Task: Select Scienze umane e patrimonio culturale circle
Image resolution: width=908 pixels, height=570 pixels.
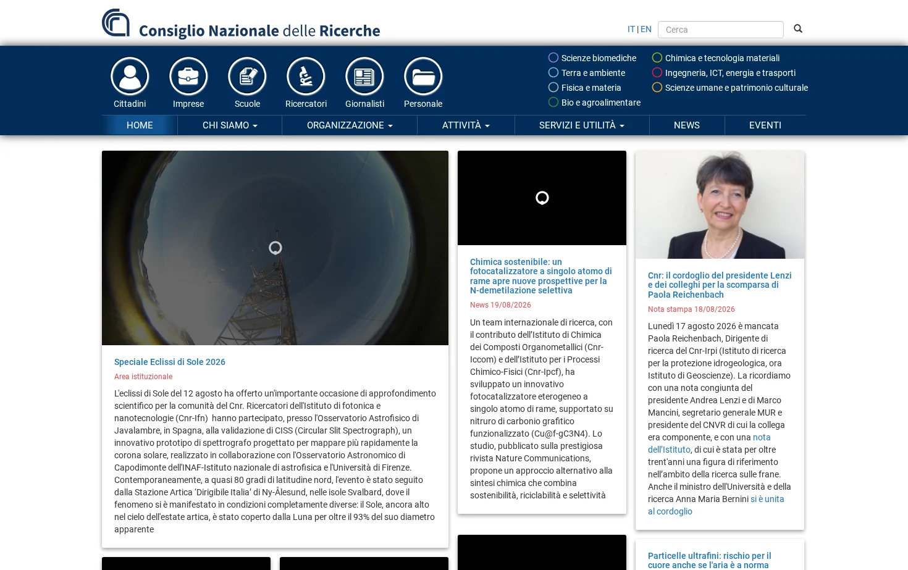Action: tap(657, 87)
